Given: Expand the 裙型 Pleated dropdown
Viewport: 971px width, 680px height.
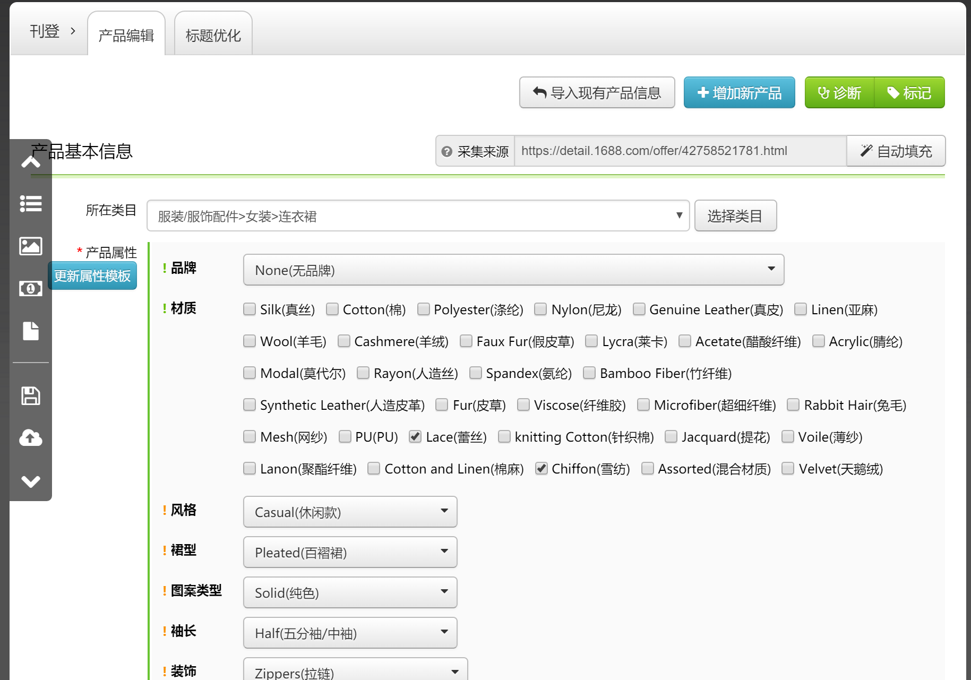Looking at the screenshot, I should pos(350,552).
